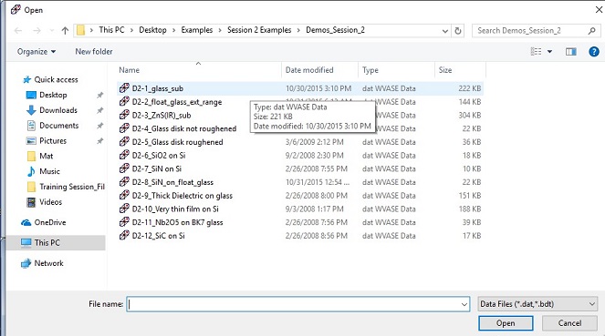Select file D2-2_float_glass_ext_range
The image size is (605, 336).
tap(177, 102)
